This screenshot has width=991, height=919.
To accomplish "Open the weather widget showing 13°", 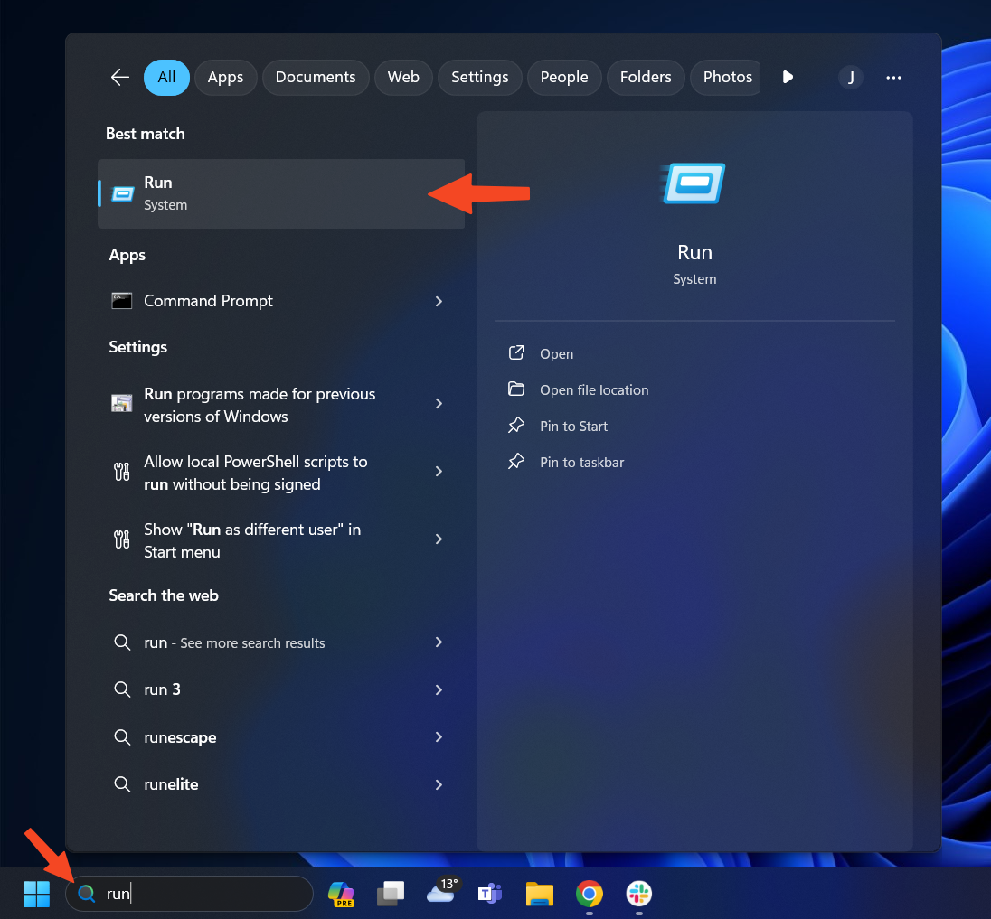I will [x=442, y=891].
